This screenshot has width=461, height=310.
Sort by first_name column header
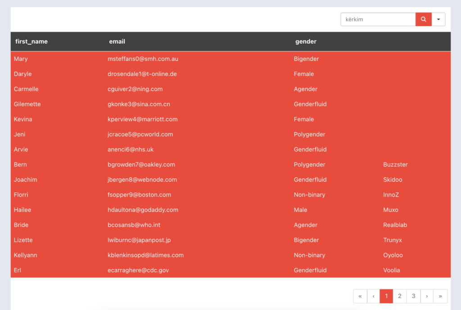(32, 41)
